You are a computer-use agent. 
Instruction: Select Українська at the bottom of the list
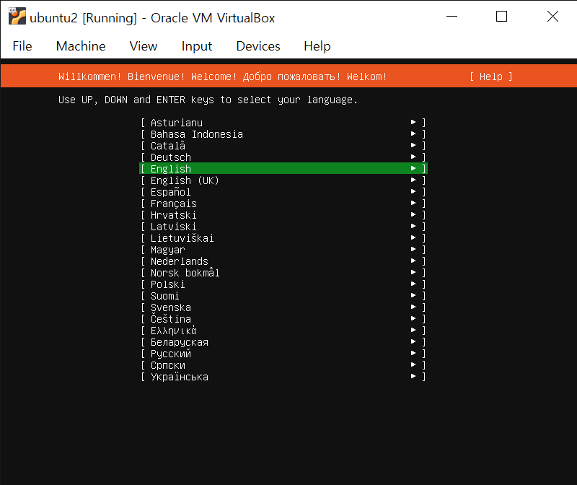pos(179,376)
